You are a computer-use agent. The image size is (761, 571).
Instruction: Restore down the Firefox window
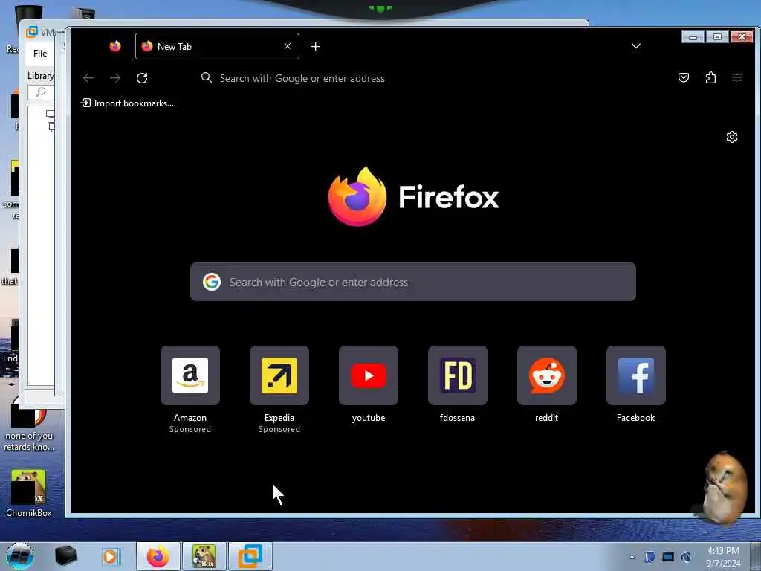click(717, 37)
